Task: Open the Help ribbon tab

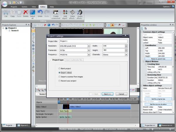Action: point(52,6)
